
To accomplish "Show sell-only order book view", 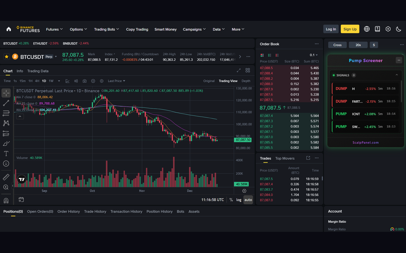I will click(277, 55).
